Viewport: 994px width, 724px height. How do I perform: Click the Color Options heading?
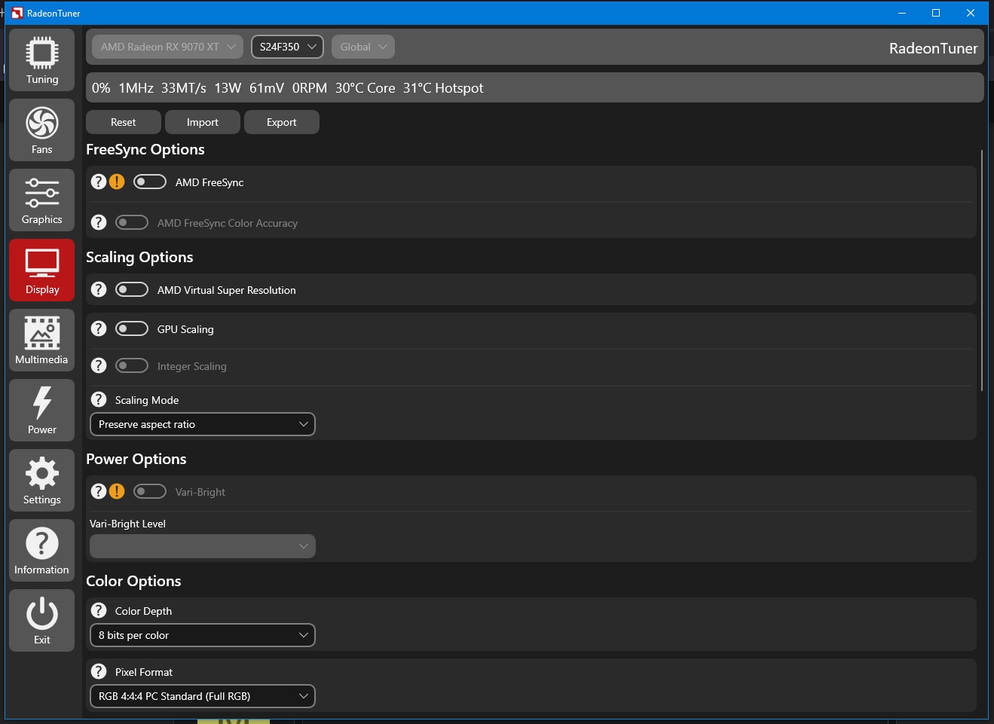(x=133, y=581)
